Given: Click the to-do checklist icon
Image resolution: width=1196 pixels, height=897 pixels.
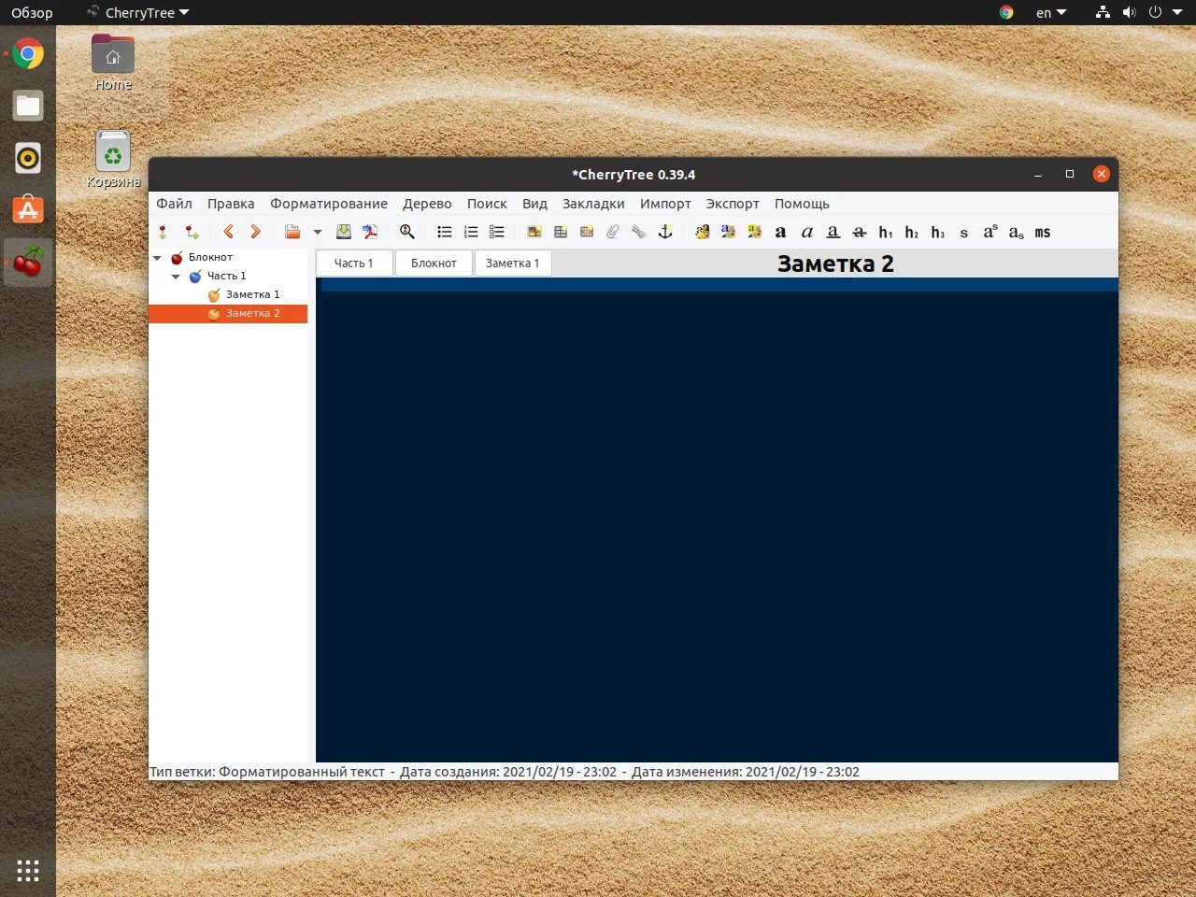Looking at the screenshot, I should (x=497, y=232).
